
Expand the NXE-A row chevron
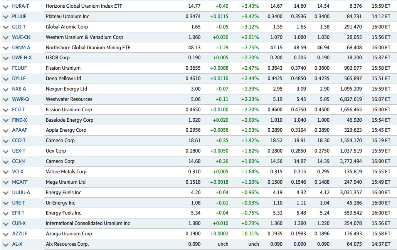click(x=5, y=89)
